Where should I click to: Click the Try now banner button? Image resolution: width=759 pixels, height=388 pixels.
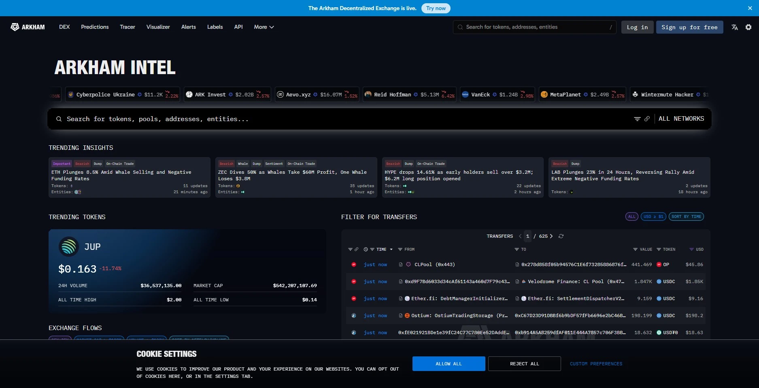click(x=436, y=8)
